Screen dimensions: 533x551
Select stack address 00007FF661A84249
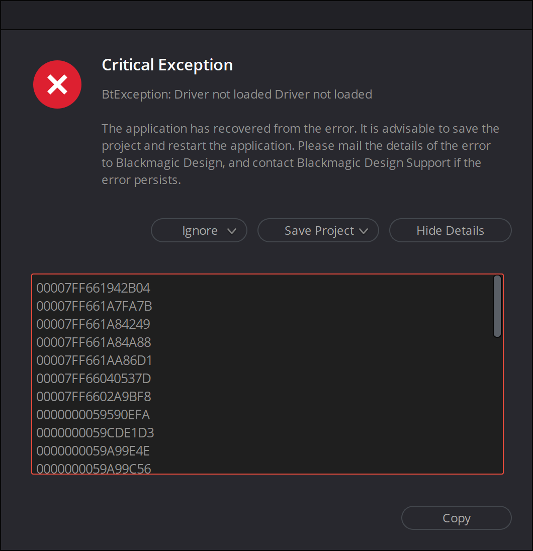click(93, 324)
